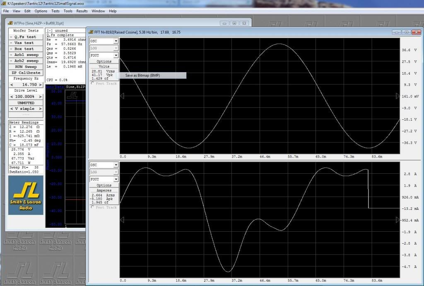Click the 2.664 Arms reading

[103, 195]
